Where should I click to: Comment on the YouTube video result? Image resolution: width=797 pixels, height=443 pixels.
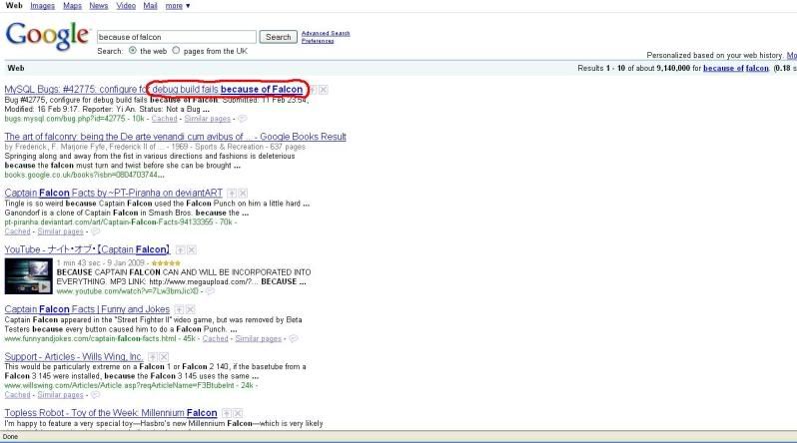coord(210,291)
